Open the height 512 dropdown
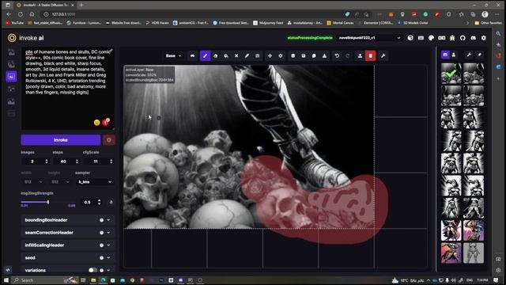 click(x=61, y=182)
